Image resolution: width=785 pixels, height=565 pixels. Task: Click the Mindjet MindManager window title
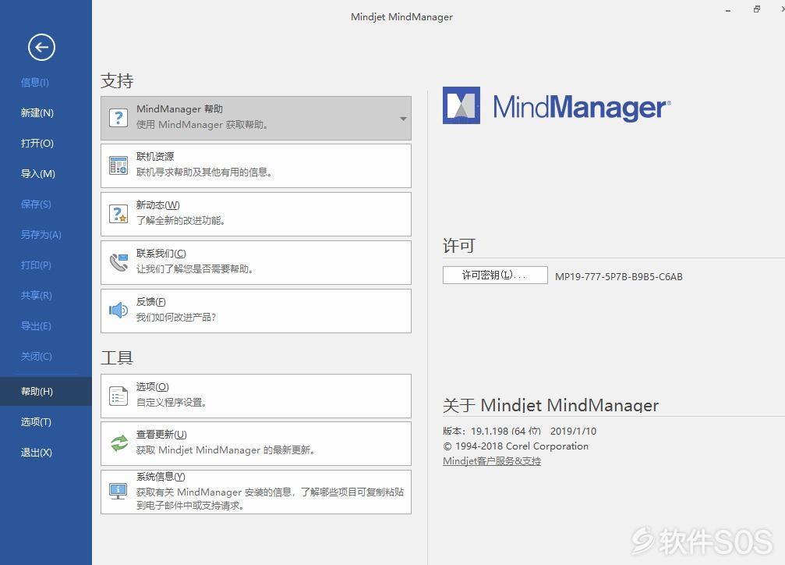(x=401, y=16)
